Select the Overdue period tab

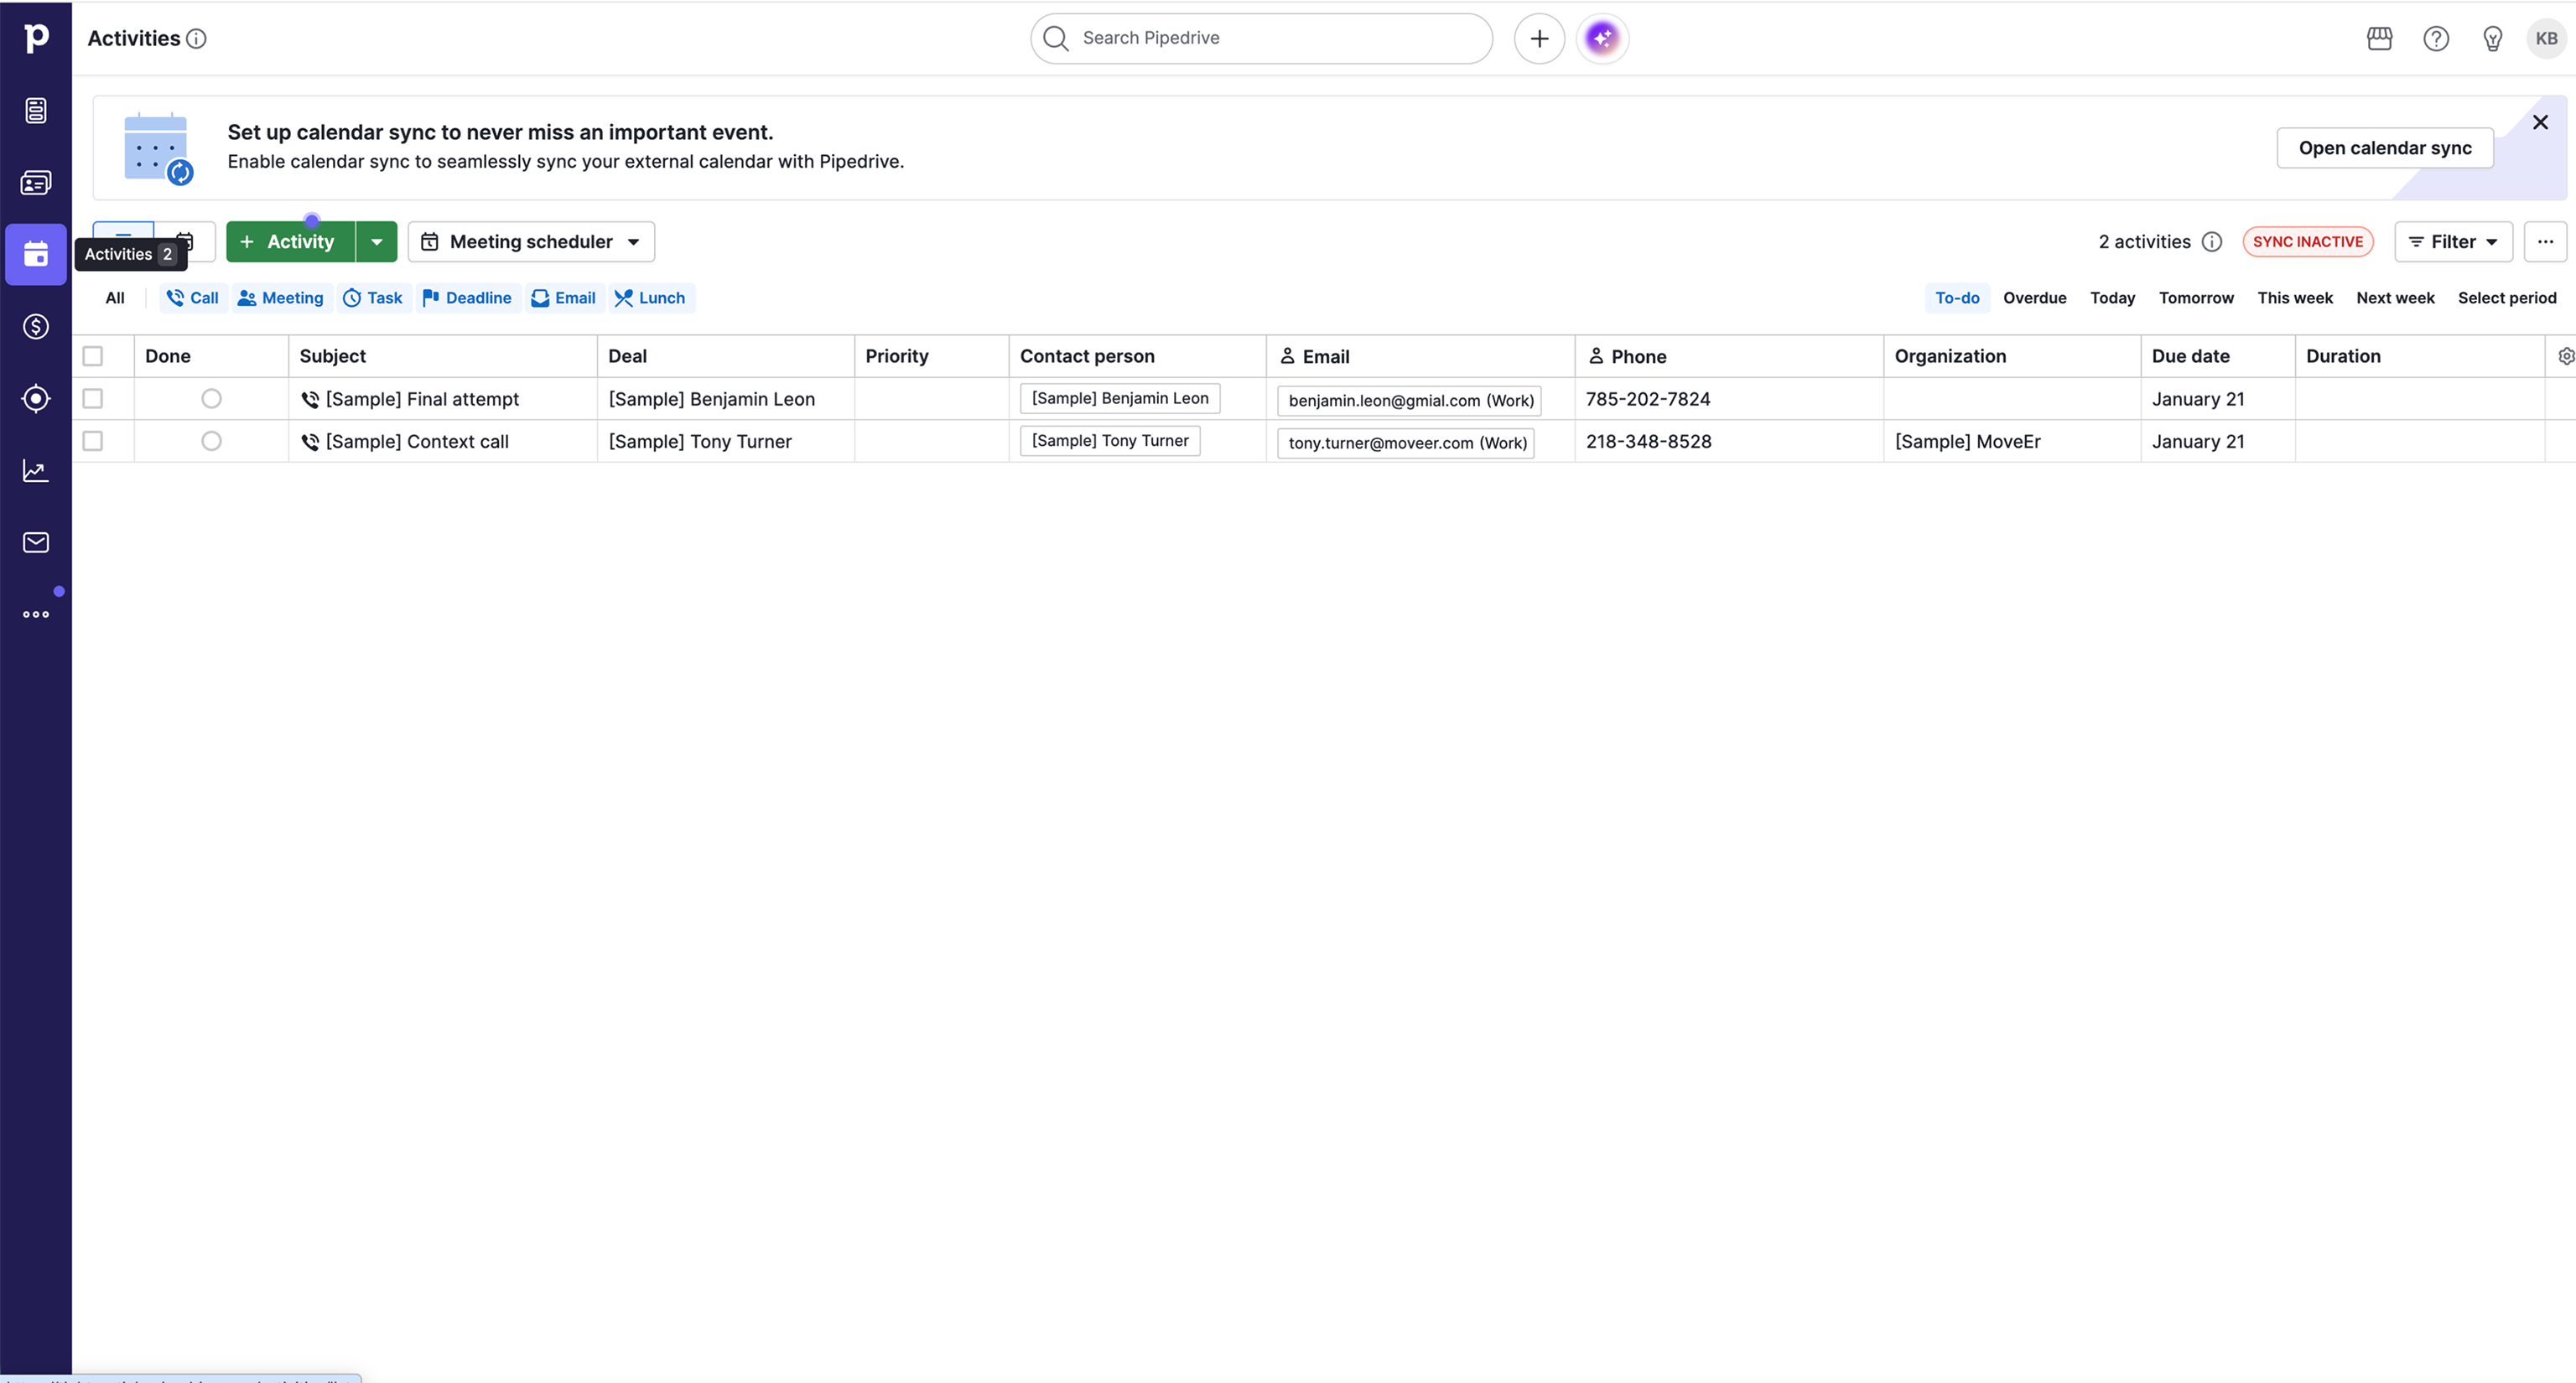(x=2034, y=298)
